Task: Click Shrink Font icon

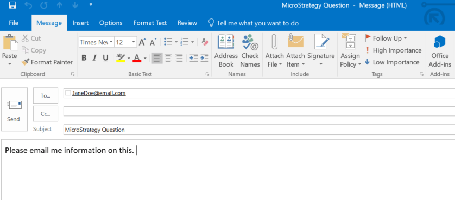Action: tap(153, 42)
